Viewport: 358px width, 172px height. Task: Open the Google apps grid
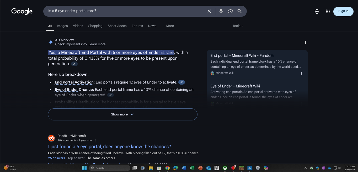[328, 11]
